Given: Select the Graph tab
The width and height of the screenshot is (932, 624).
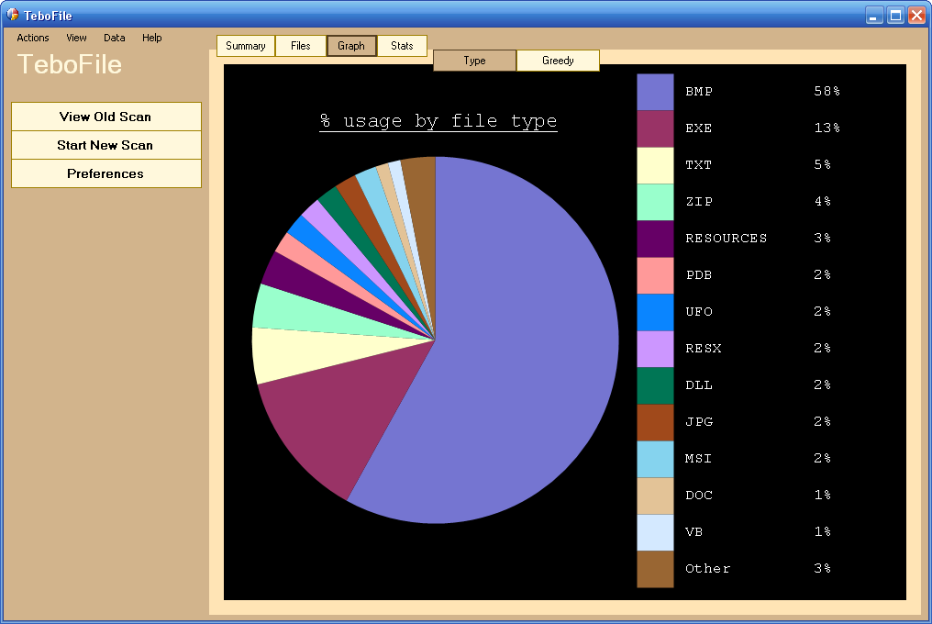Looking at the screenshot, I should point(351,46).
